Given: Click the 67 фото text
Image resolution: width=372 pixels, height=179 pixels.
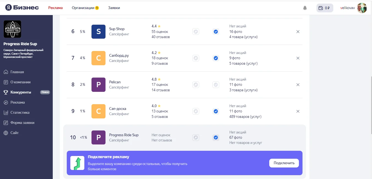Looking at the screenshot, I should (x=236, y=137).
